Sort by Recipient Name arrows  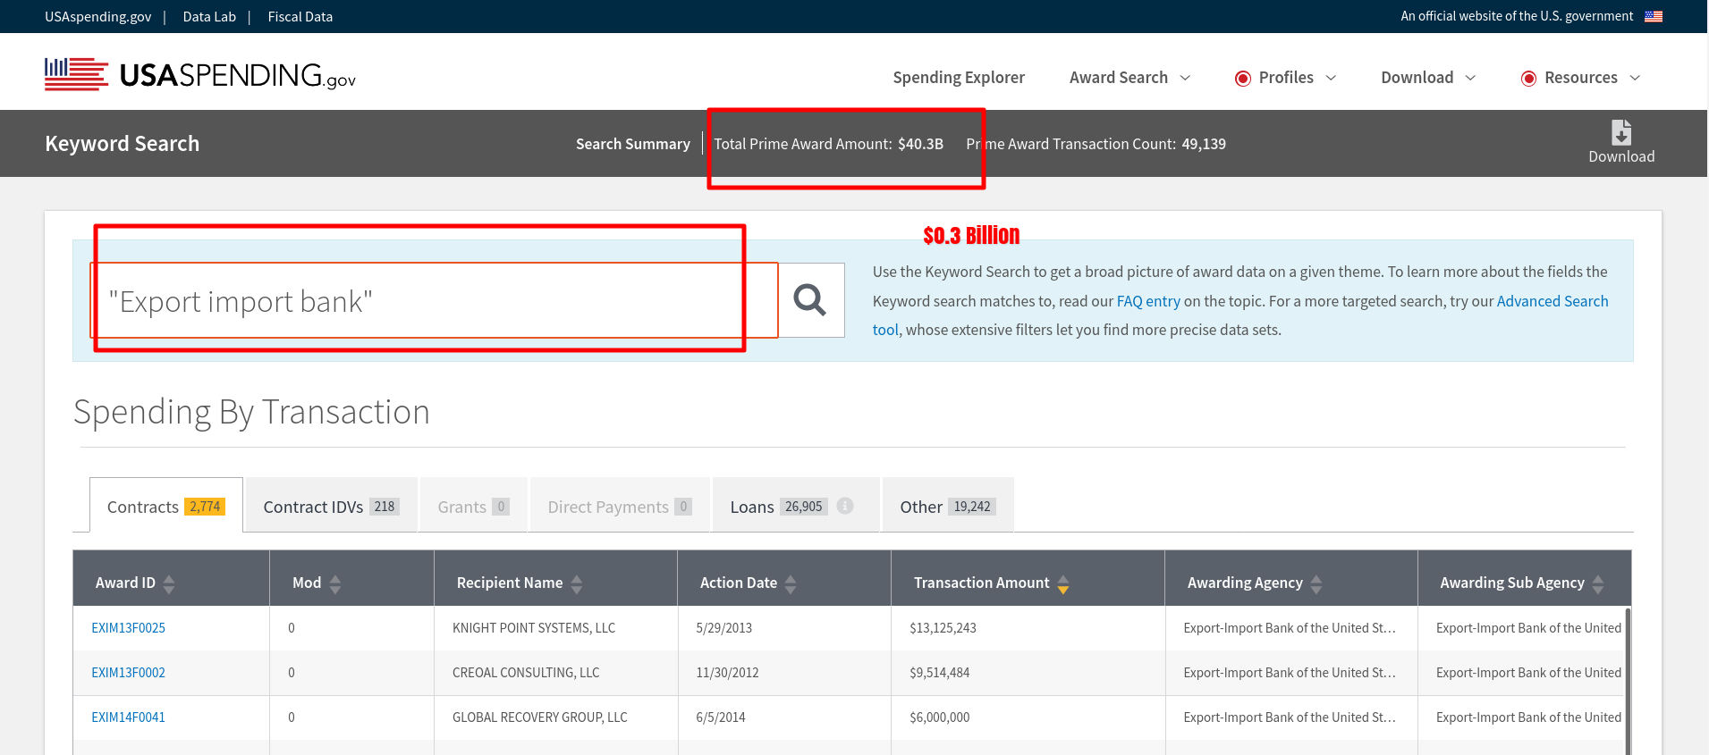[577, 583]
